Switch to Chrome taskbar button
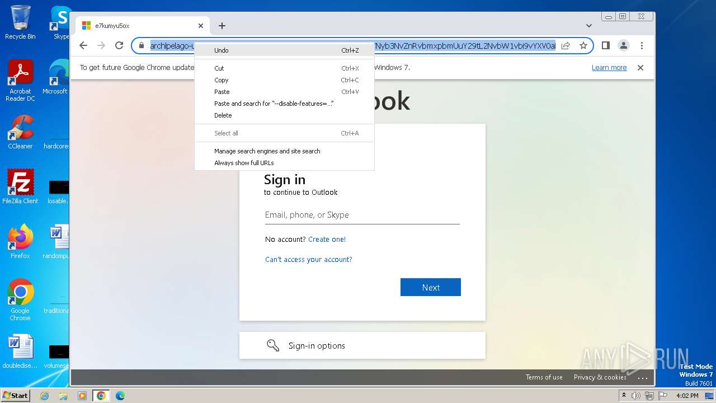The image size is (716, 403). (101, 396)
